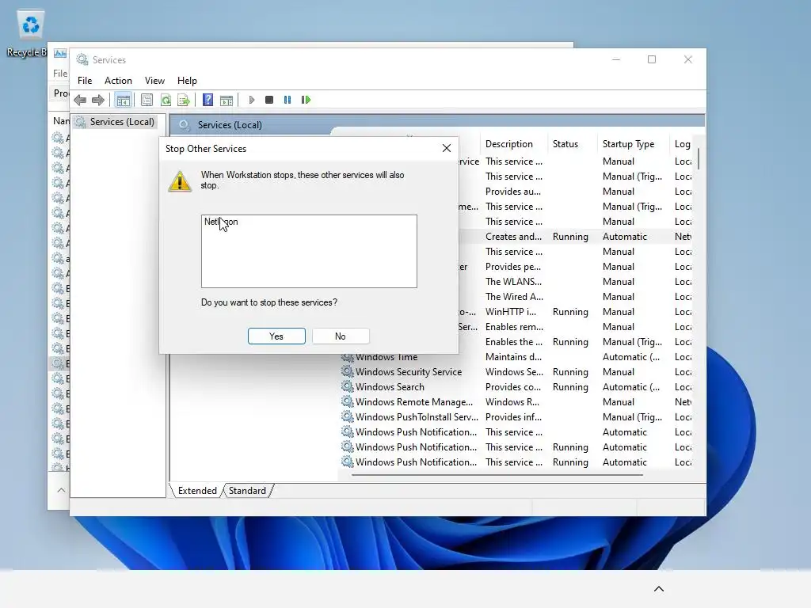This screenshot has width=811, height=608.
Task: Click the gear icon beside Windows PushToInstall Service
Action: click(x=348, y=416)
